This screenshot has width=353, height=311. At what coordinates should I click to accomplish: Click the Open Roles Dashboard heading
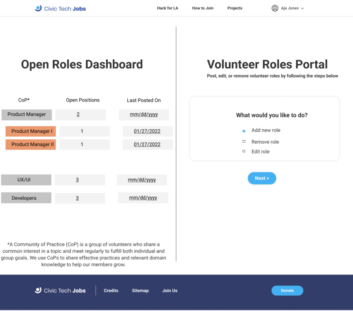82,64
